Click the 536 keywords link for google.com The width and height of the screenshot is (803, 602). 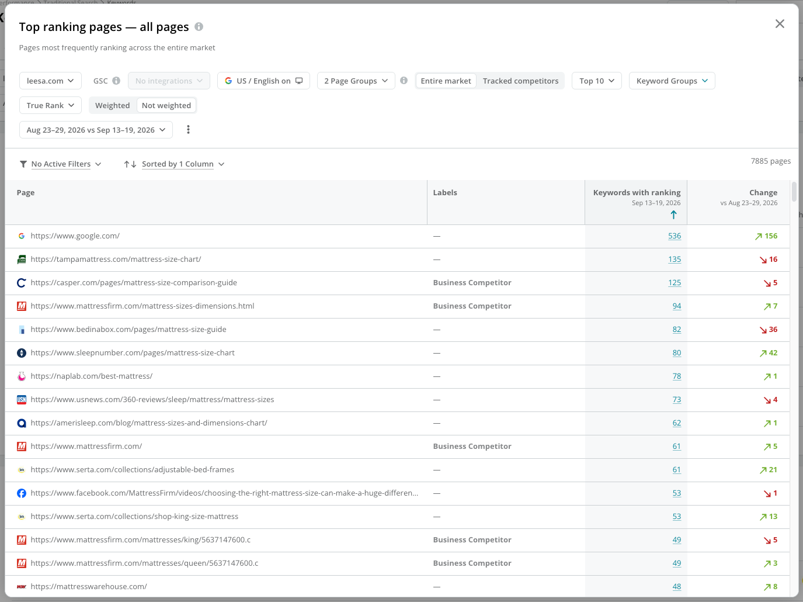(x=675, y=236)
